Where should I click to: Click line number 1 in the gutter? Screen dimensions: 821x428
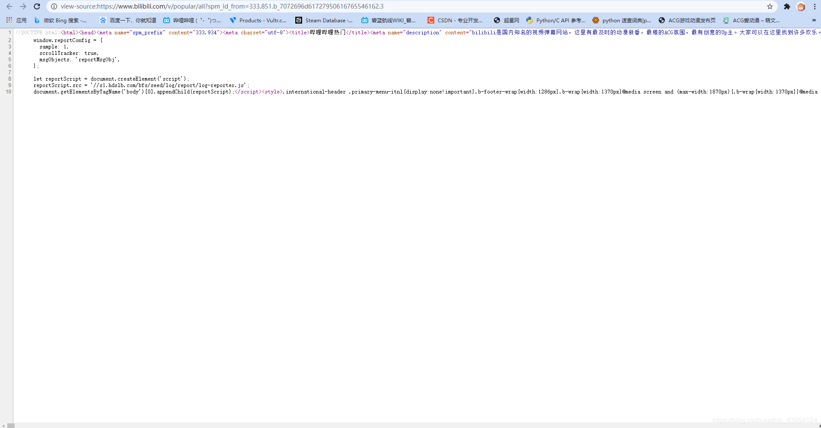pyautogui.click(x=10, y=33)
